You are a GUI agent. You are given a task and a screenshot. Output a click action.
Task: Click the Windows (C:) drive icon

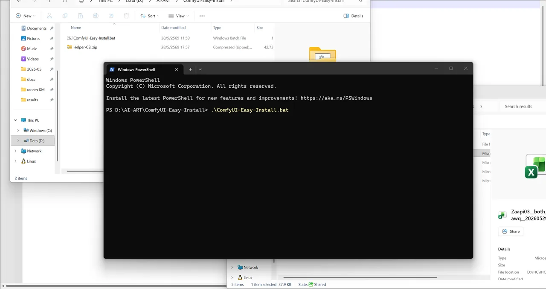click(26, 130)
